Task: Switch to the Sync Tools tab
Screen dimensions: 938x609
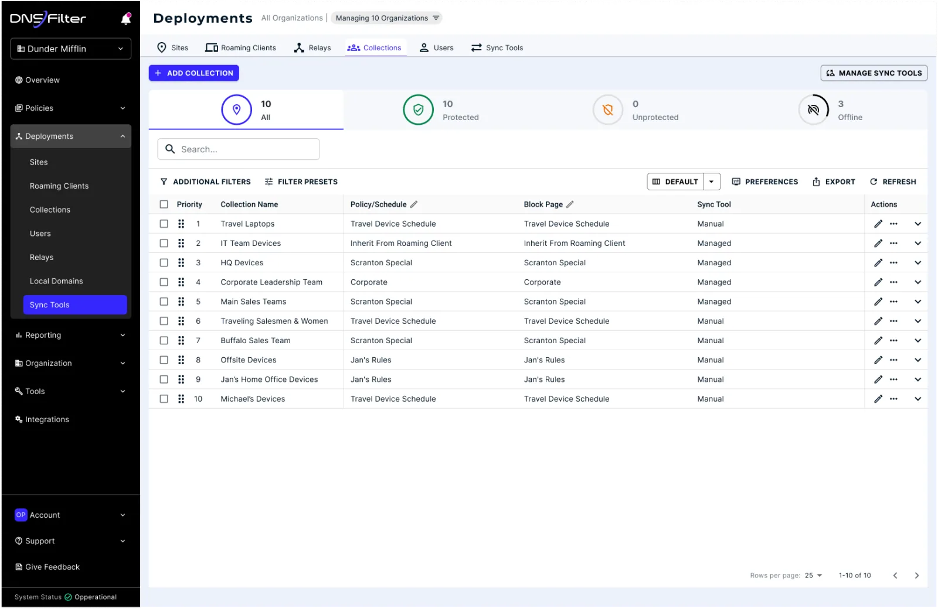Action: (x=497, y=48)
